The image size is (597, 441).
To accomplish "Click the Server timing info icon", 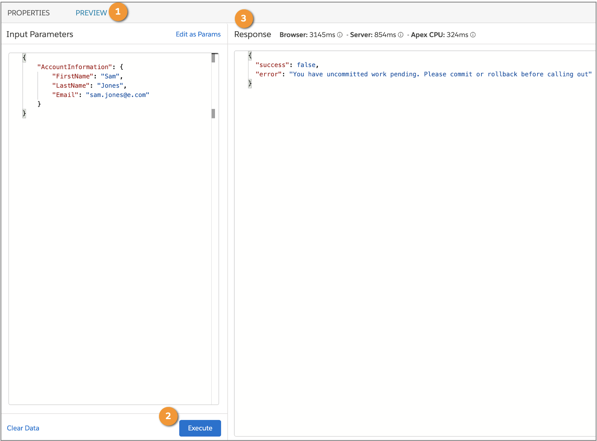I will click(401, 35).
